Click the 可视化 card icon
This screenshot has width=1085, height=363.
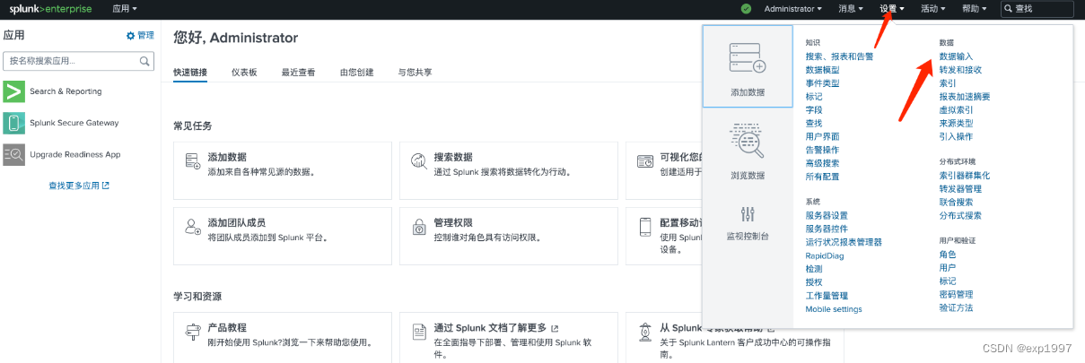tap(644, 162)
